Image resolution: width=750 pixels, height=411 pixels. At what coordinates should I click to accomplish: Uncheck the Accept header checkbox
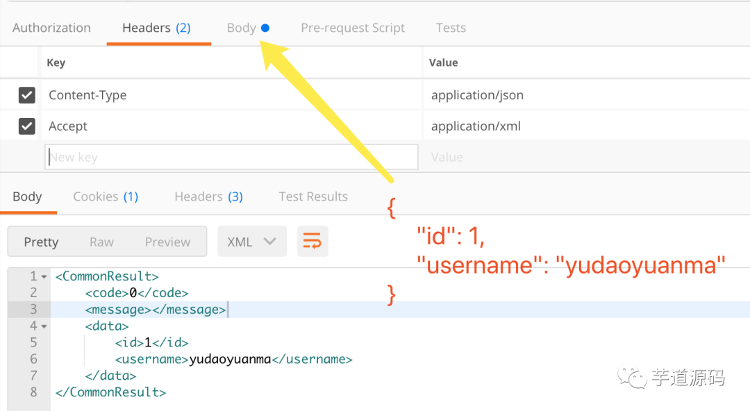click(x=27, y=126)
